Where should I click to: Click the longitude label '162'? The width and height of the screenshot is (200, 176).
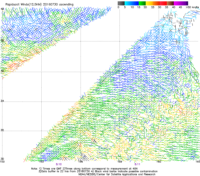(x=159, y=162)
